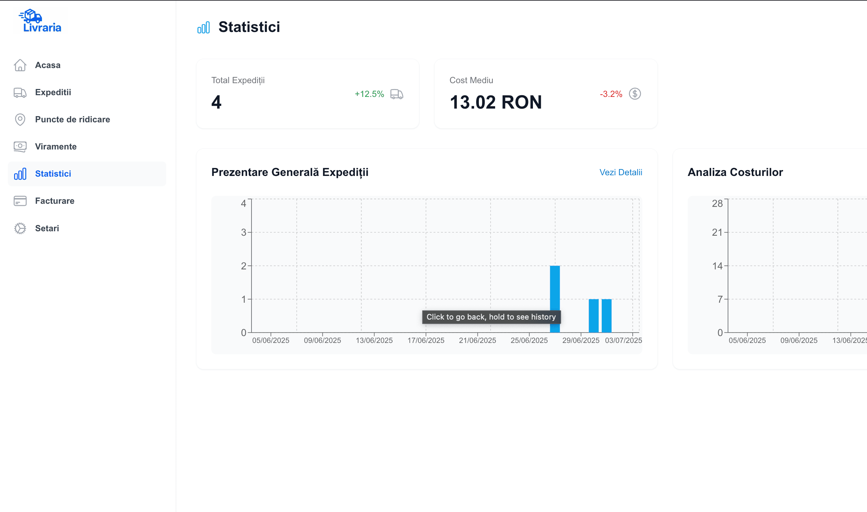
Task: Go to Puncte de ridicare page
Action: coord(73,119)
